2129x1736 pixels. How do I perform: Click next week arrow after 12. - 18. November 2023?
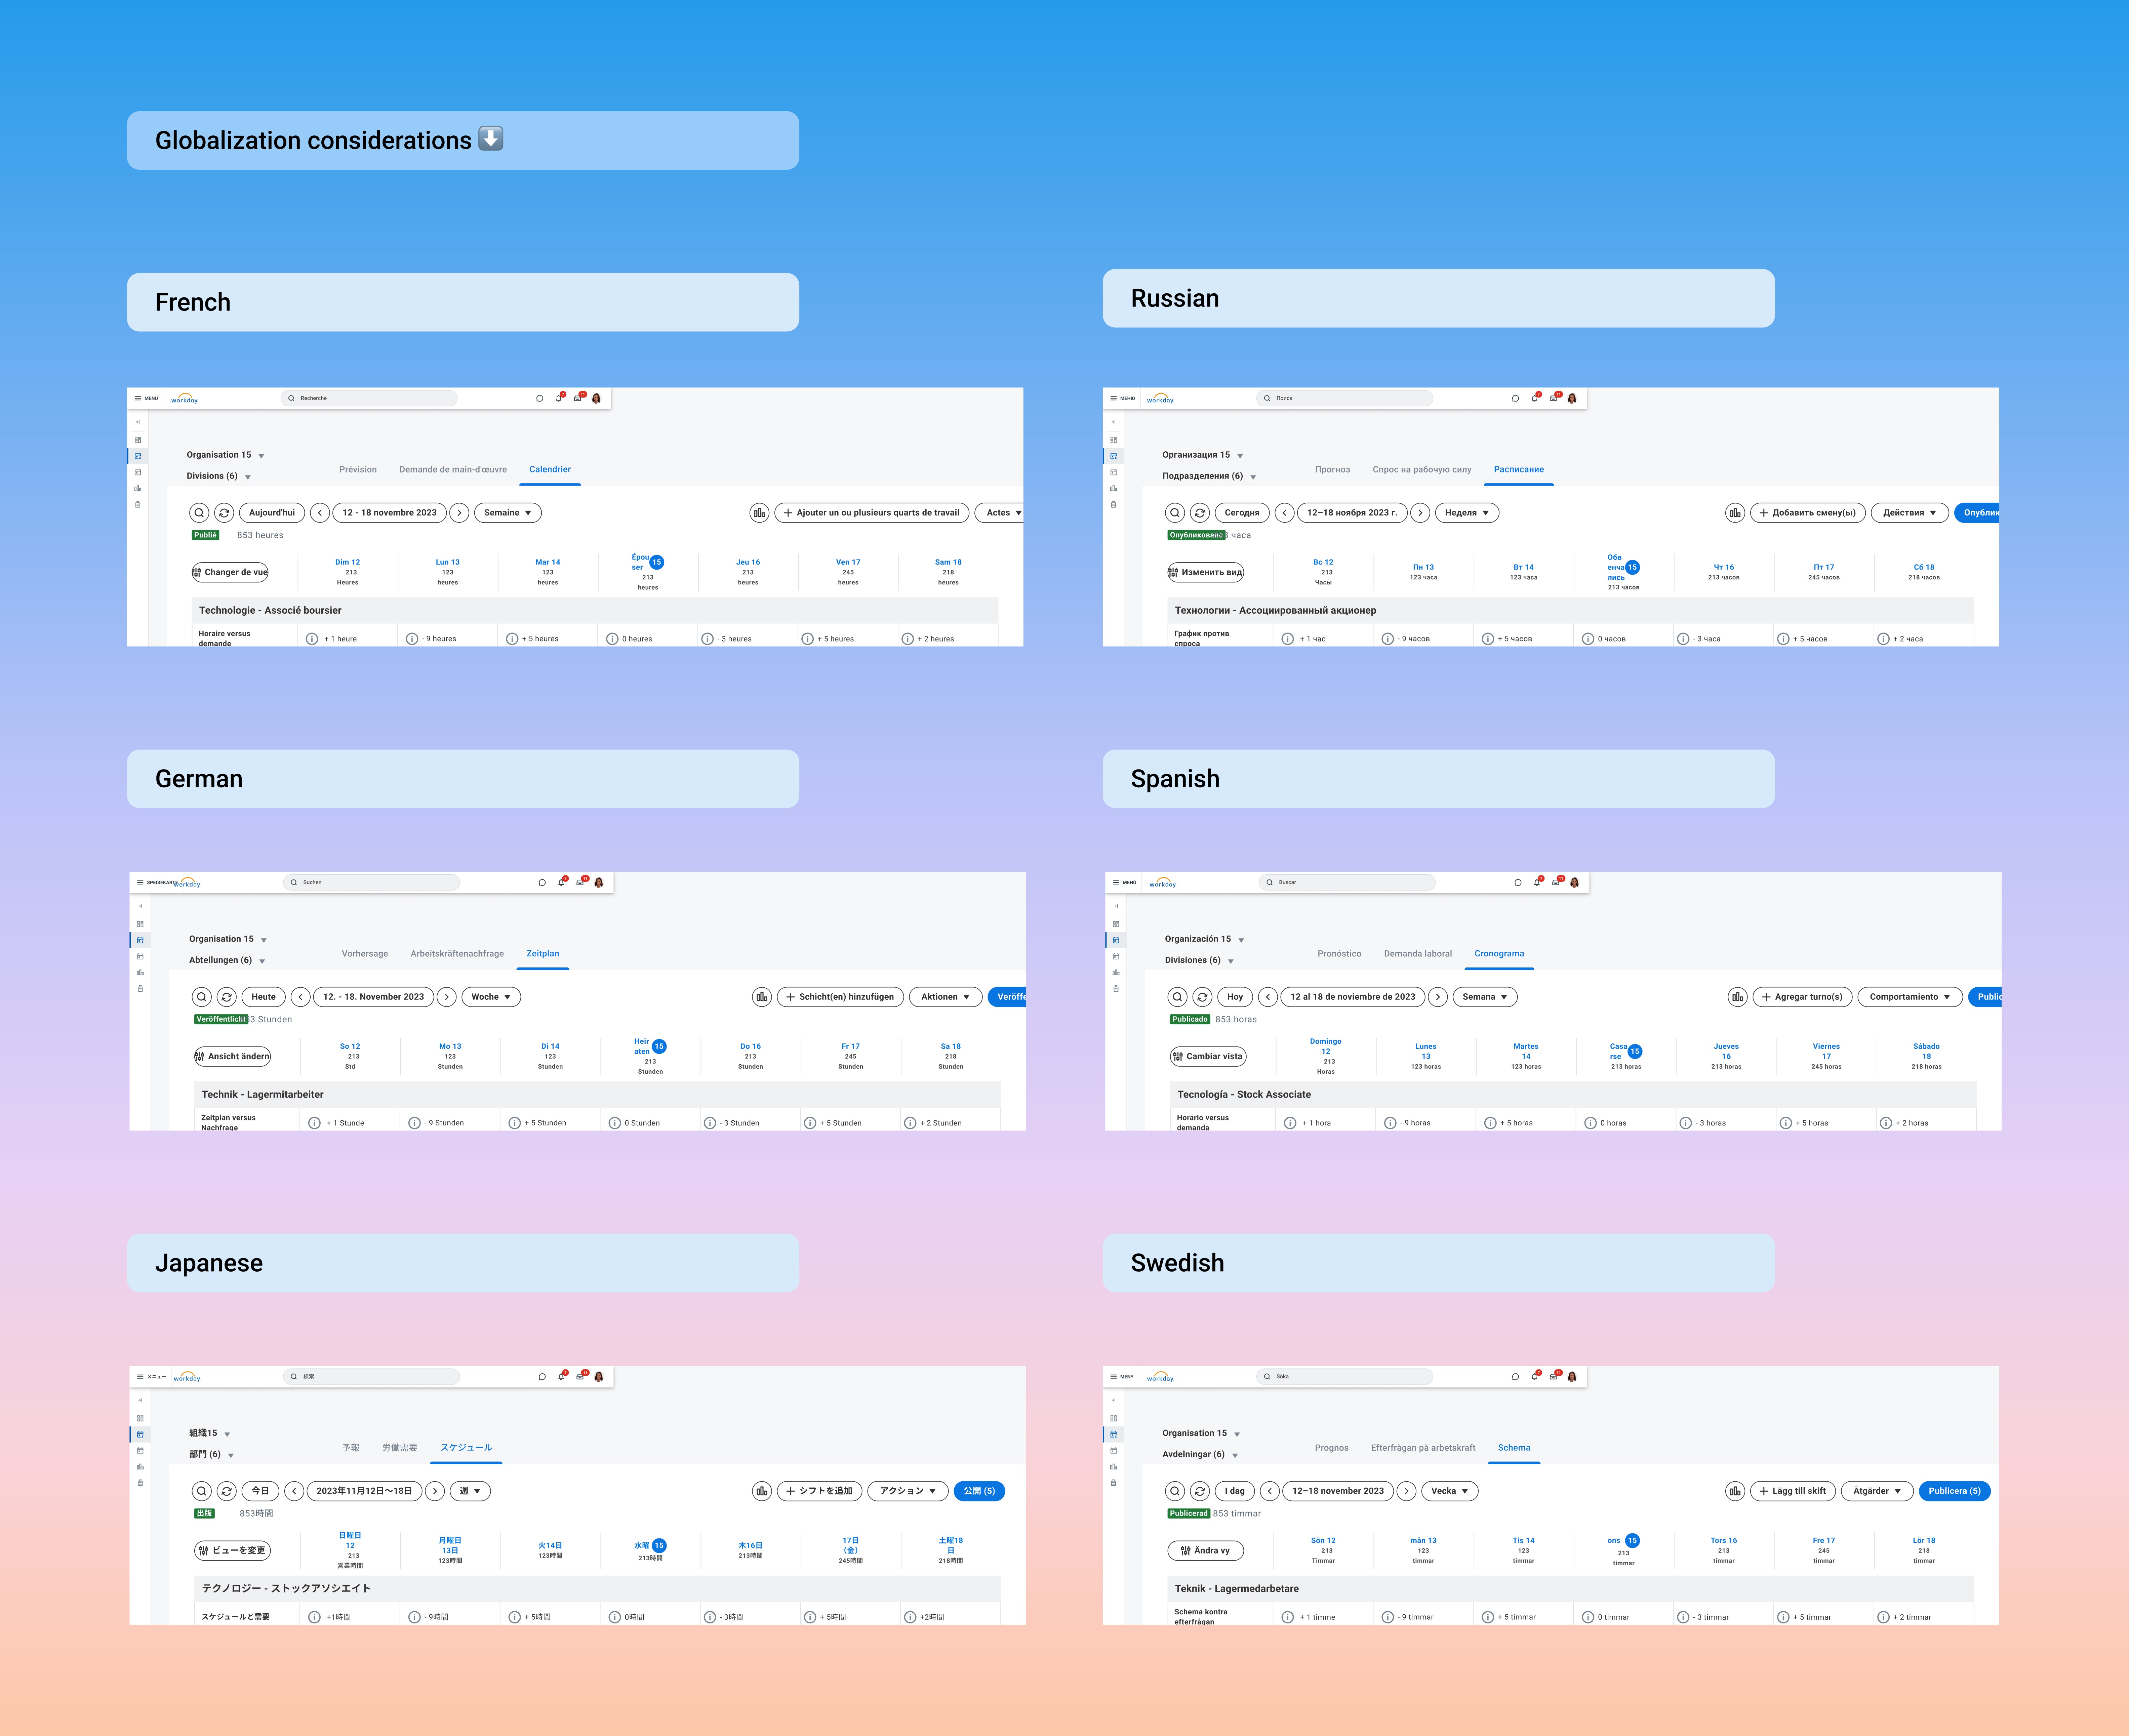447,997
